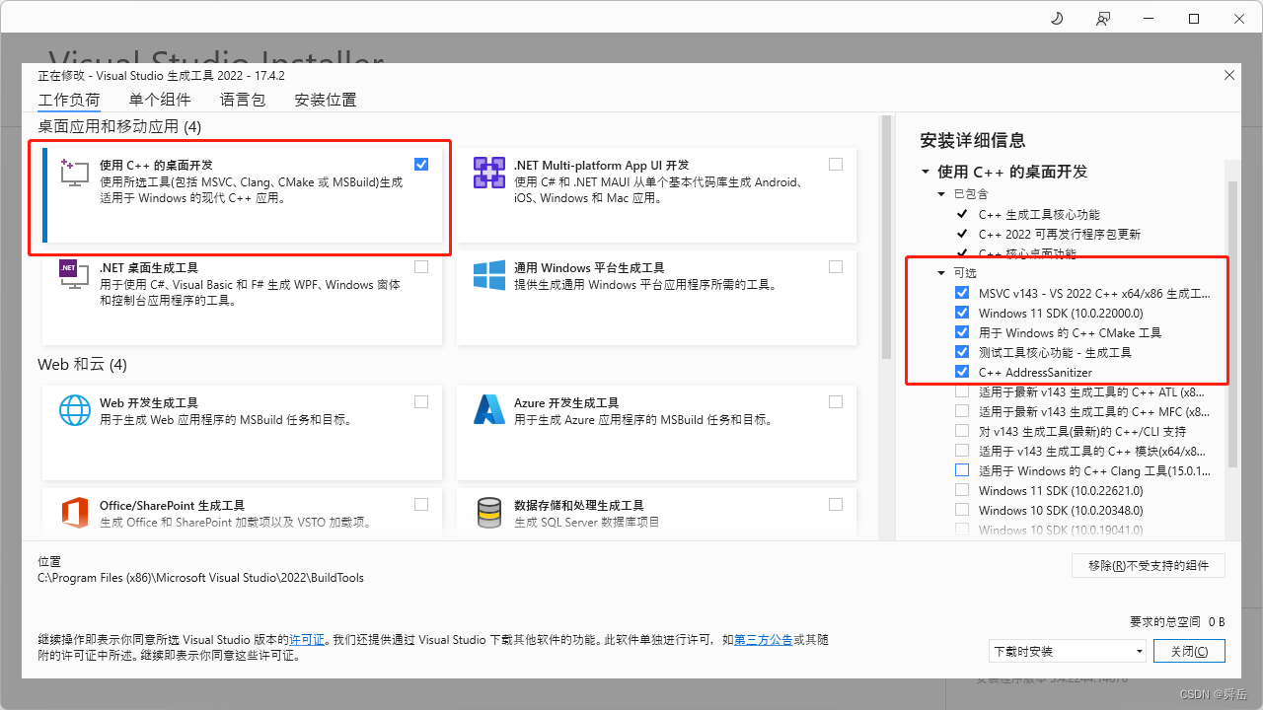
Task: Click the Office/SharePoint 生成工具 icon
Action: click(75, 513)
